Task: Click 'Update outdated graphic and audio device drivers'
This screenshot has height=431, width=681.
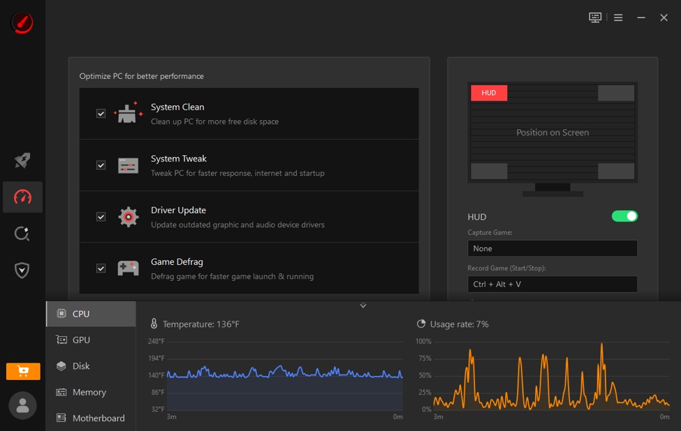Action: pyautogui.click(x=237, y=225)
